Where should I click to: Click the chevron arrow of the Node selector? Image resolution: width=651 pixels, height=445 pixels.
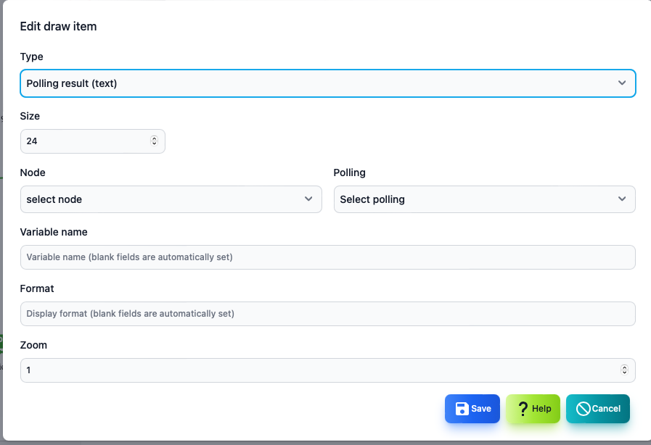(x=308, y=199)
